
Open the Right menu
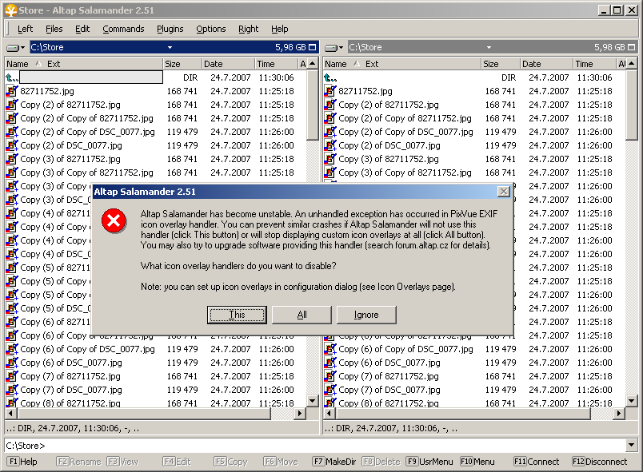pos(249,29)
